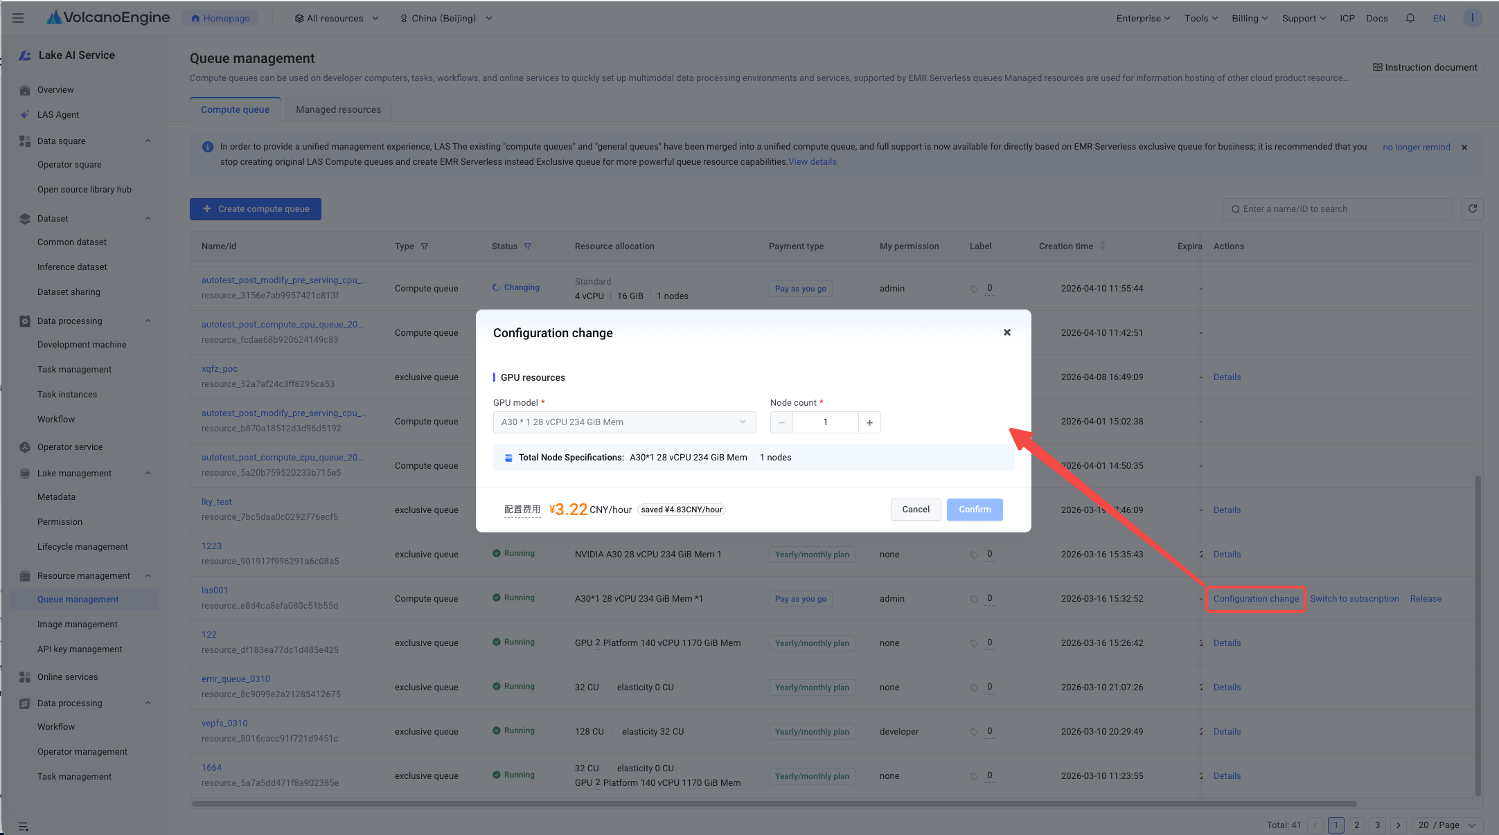
Task: Click the Overview sidebar item
Action: click(55, 90)
